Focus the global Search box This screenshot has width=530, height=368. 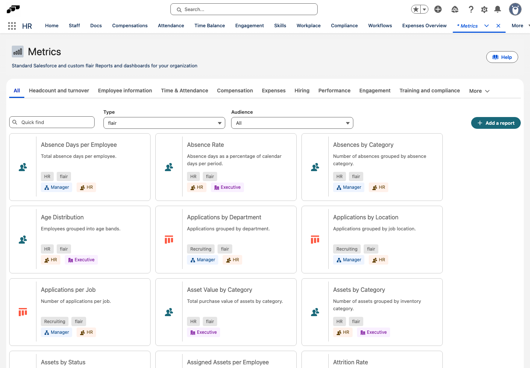[x=244, y=9]
